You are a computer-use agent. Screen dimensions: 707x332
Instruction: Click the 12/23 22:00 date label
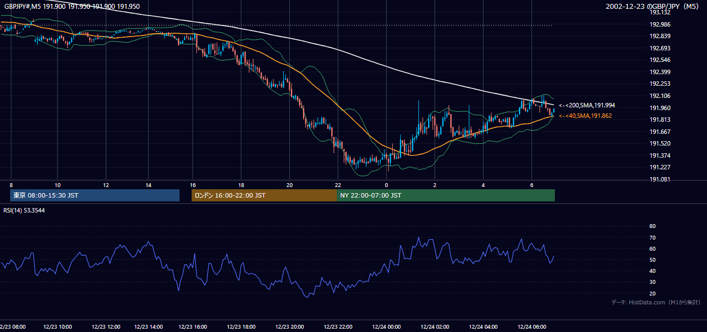339,327
